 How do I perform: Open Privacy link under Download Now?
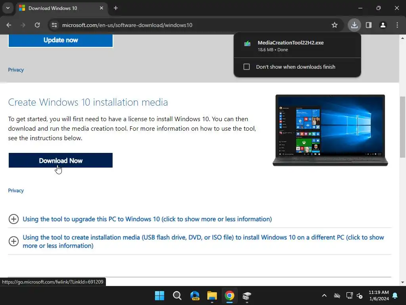pos(16,191)
